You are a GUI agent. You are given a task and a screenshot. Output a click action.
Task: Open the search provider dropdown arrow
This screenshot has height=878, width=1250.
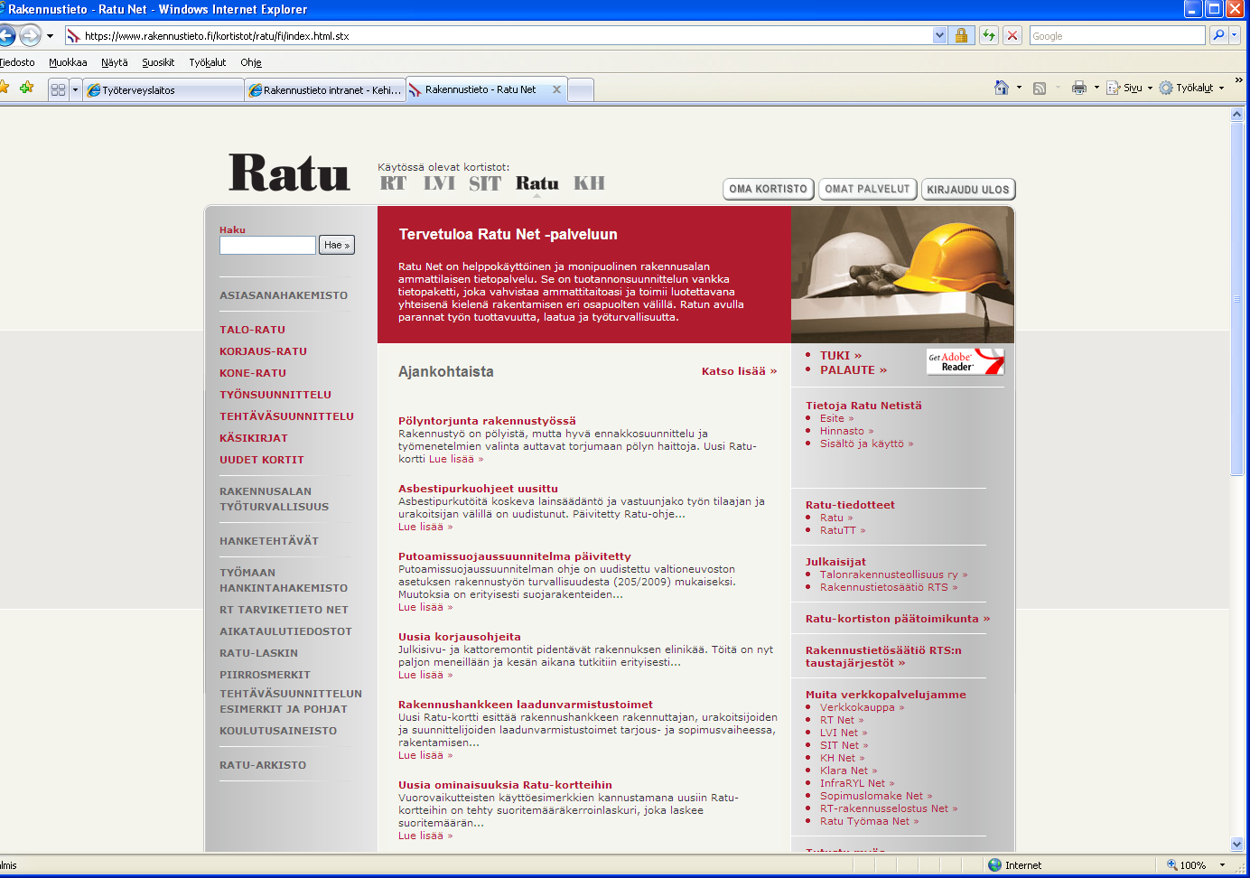(x=1235, y=35)
